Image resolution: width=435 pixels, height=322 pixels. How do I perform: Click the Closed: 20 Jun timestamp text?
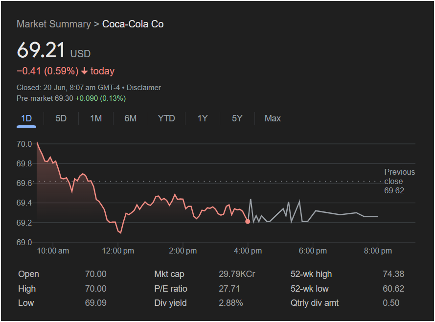(x=68, y=88)
